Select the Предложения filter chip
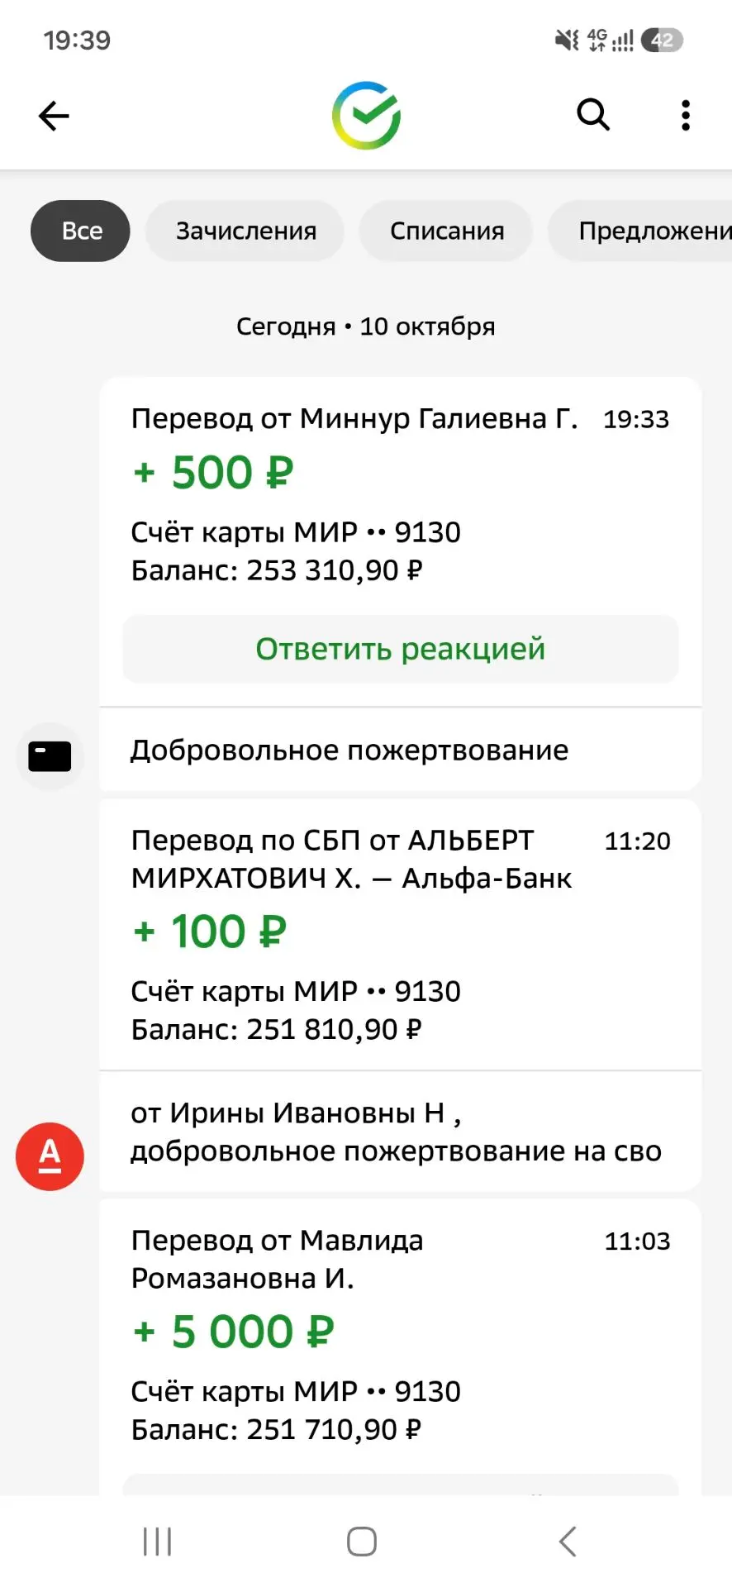This screenshot has width=732, height=1587. click(640, 231)
